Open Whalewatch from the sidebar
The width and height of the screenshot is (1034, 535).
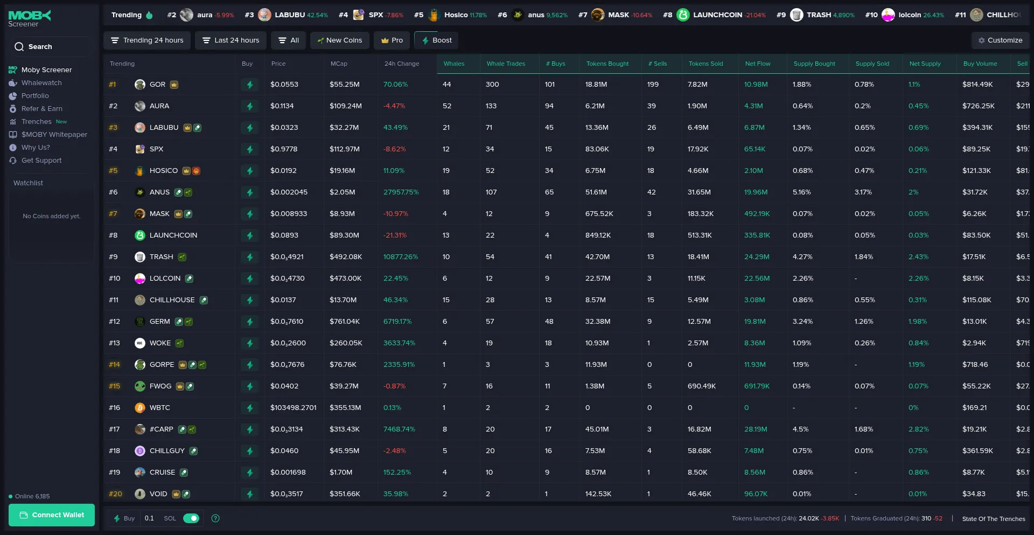coord(41,83)
